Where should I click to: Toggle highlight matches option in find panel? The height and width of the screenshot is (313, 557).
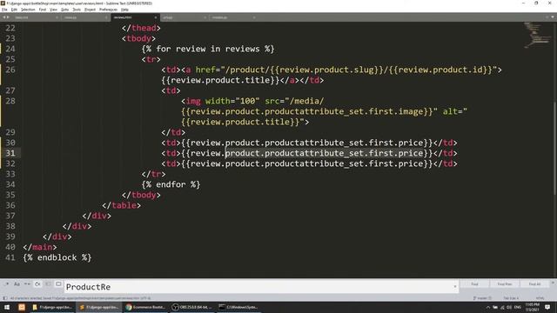click(58, 284)
